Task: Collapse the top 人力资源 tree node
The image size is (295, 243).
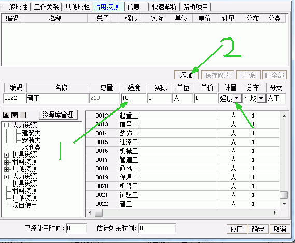Action: coord(6,125)
